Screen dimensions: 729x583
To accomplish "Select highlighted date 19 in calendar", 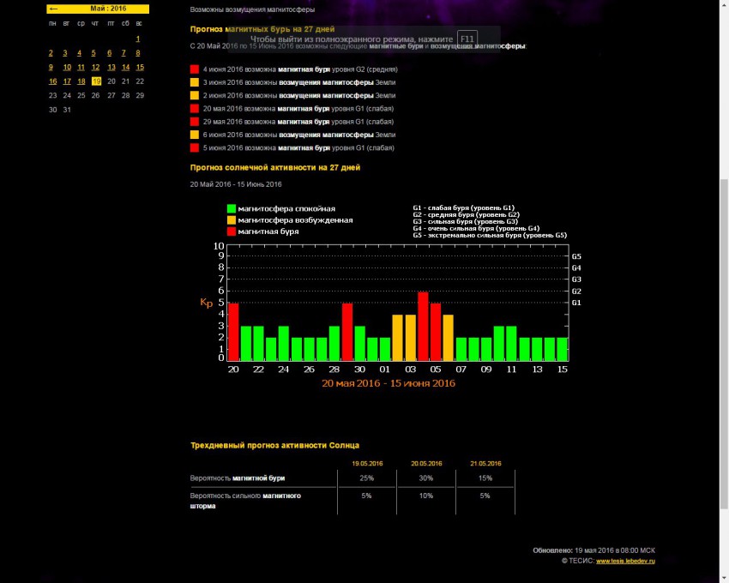I will point(96,81).
